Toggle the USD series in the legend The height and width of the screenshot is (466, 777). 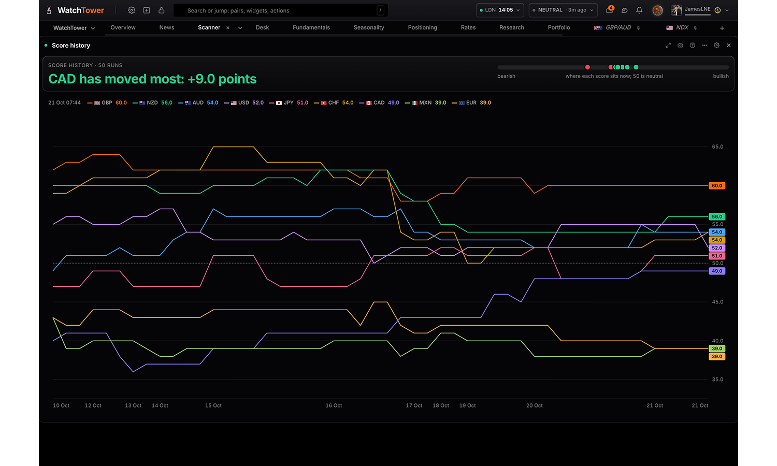pyautogui.click(x=244, y=103)
